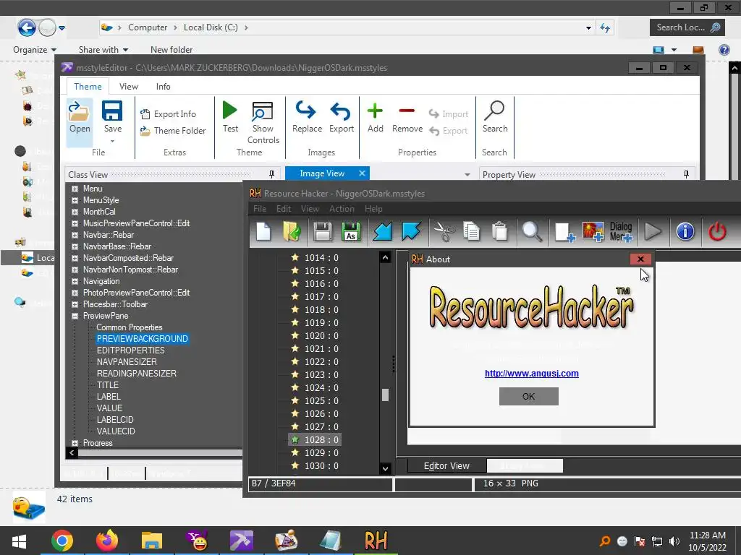Expand the Menu class node
This screenshot has width=741, height=555.
tap(75, 189)
